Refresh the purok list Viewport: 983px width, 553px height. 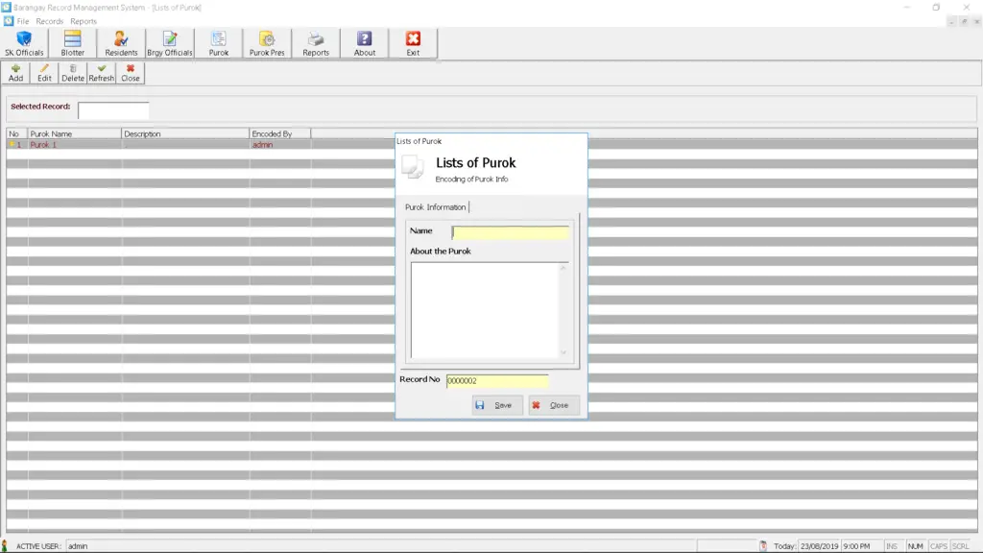click(x=101, y=72)
